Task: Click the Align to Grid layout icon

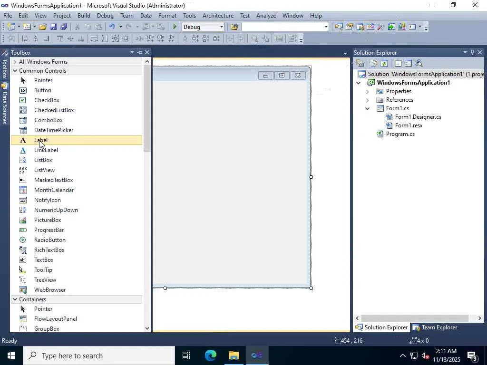Action: [x=11, y=39]
